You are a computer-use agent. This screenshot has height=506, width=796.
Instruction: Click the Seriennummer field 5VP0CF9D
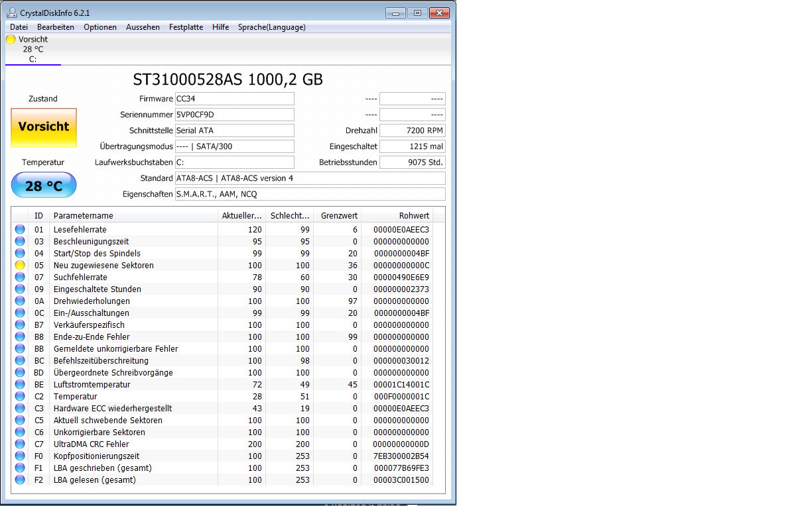[234, 115]
